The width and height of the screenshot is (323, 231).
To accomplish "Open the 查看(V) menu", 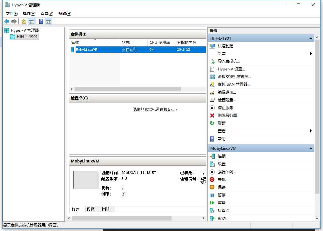I will [x=47, y=14].
